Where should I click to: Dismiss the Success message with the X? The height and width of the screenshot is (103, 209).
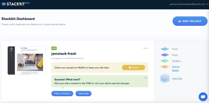[x=146, y=78]
